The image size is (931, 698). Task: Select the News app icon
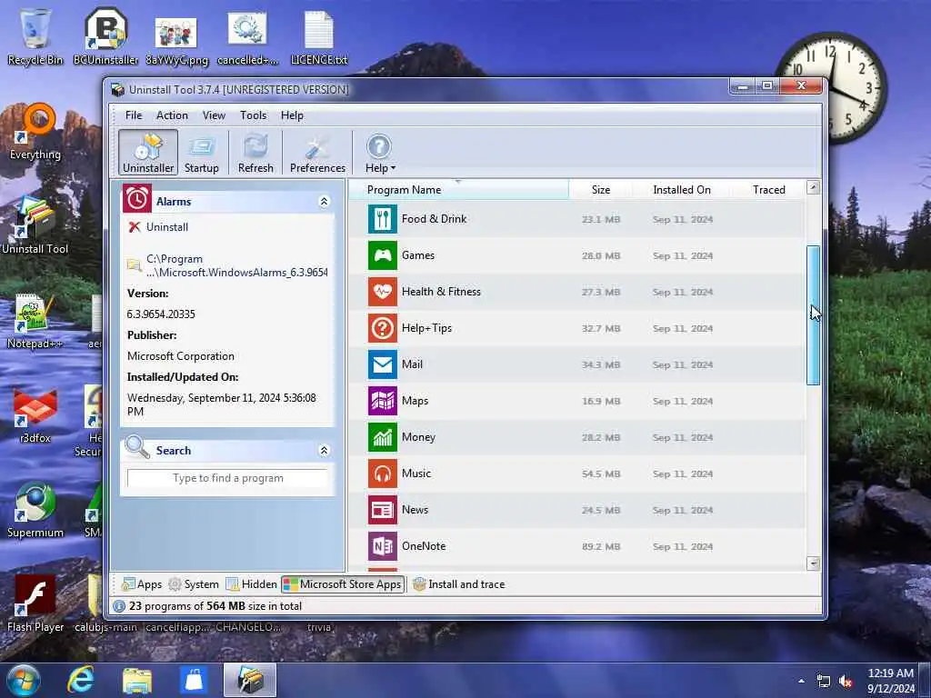tap(383, 510)
